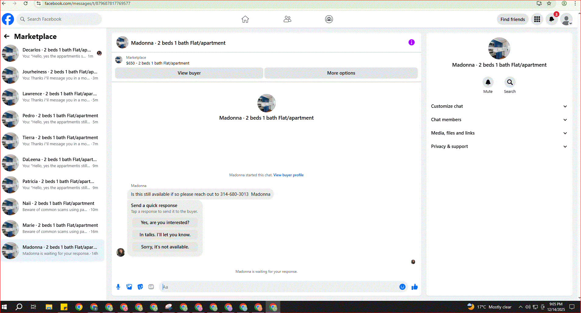Click Madonna's listing thumbnail in chat header
The width and height of the screenshot is (581, 313).
coord(122,43)
